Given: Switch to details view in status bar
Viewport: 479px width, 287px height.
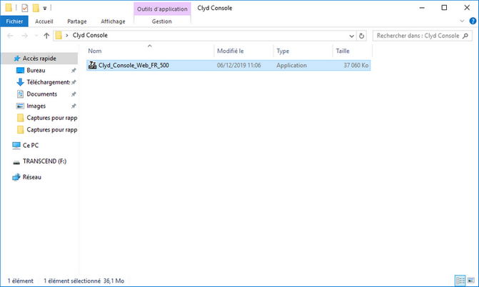Looking at the screenshot, I should coord(460,281).
